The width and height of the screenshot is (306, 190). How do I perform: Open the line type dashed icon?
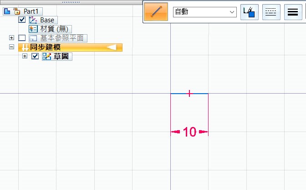click(271, 12)
